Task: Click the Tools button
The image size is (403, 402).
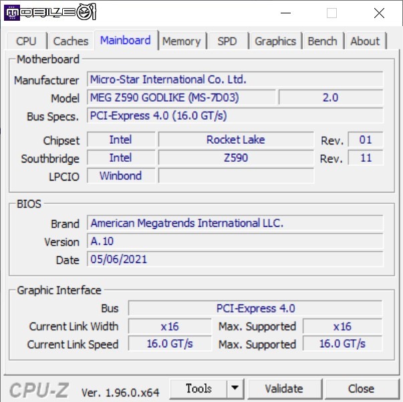Action: tap(198, 389)
